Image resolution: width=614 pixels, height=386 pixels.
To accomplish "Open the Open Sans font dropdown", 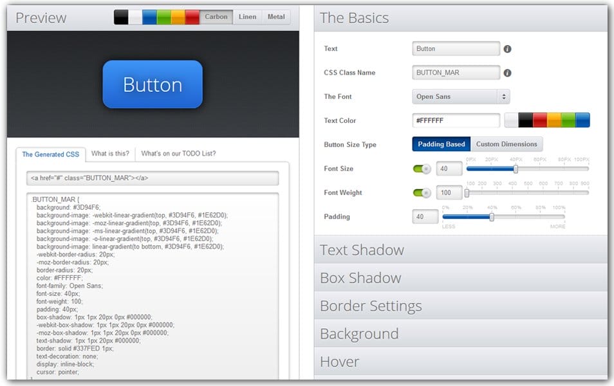I will 460,96.
